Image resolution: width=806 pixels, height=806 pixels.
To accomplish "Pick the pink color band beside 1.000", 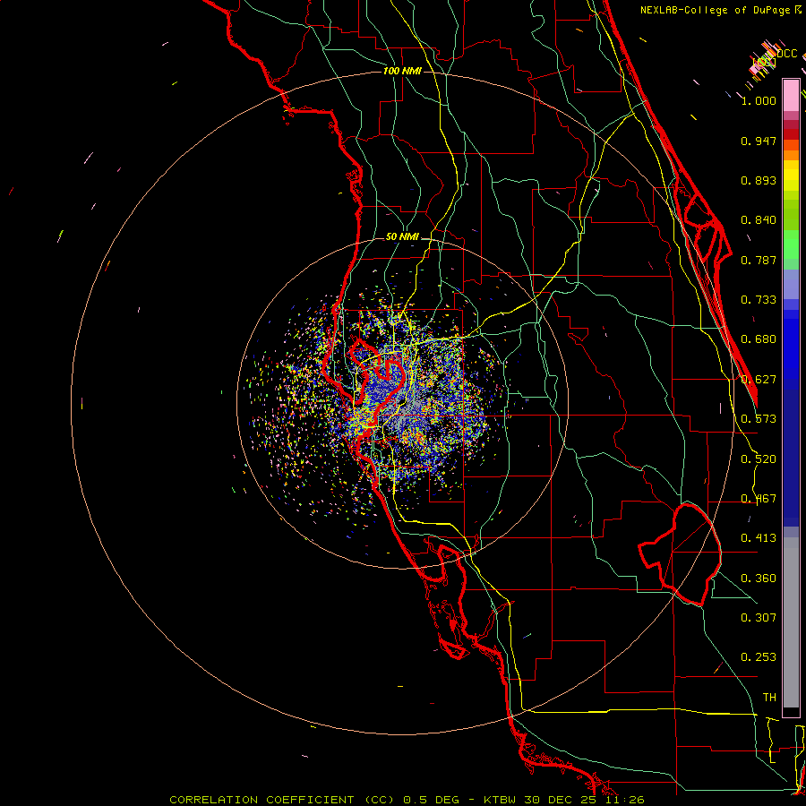I will [791, 95].
